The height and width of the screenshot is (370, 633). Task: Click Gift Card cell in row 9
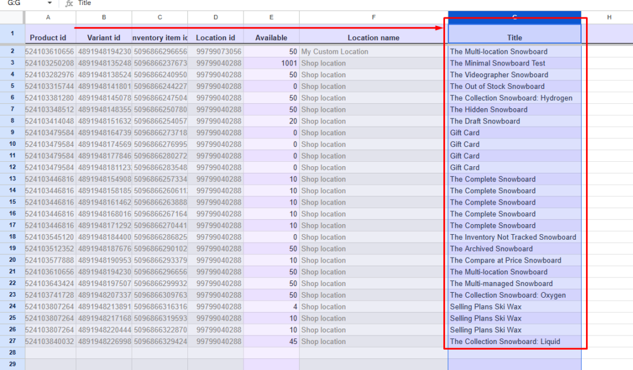tap(515, 133)
